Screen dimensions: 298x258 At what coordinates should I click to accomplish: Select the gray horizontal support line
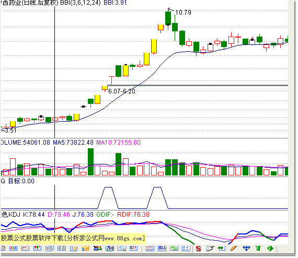tap(198, 86)
